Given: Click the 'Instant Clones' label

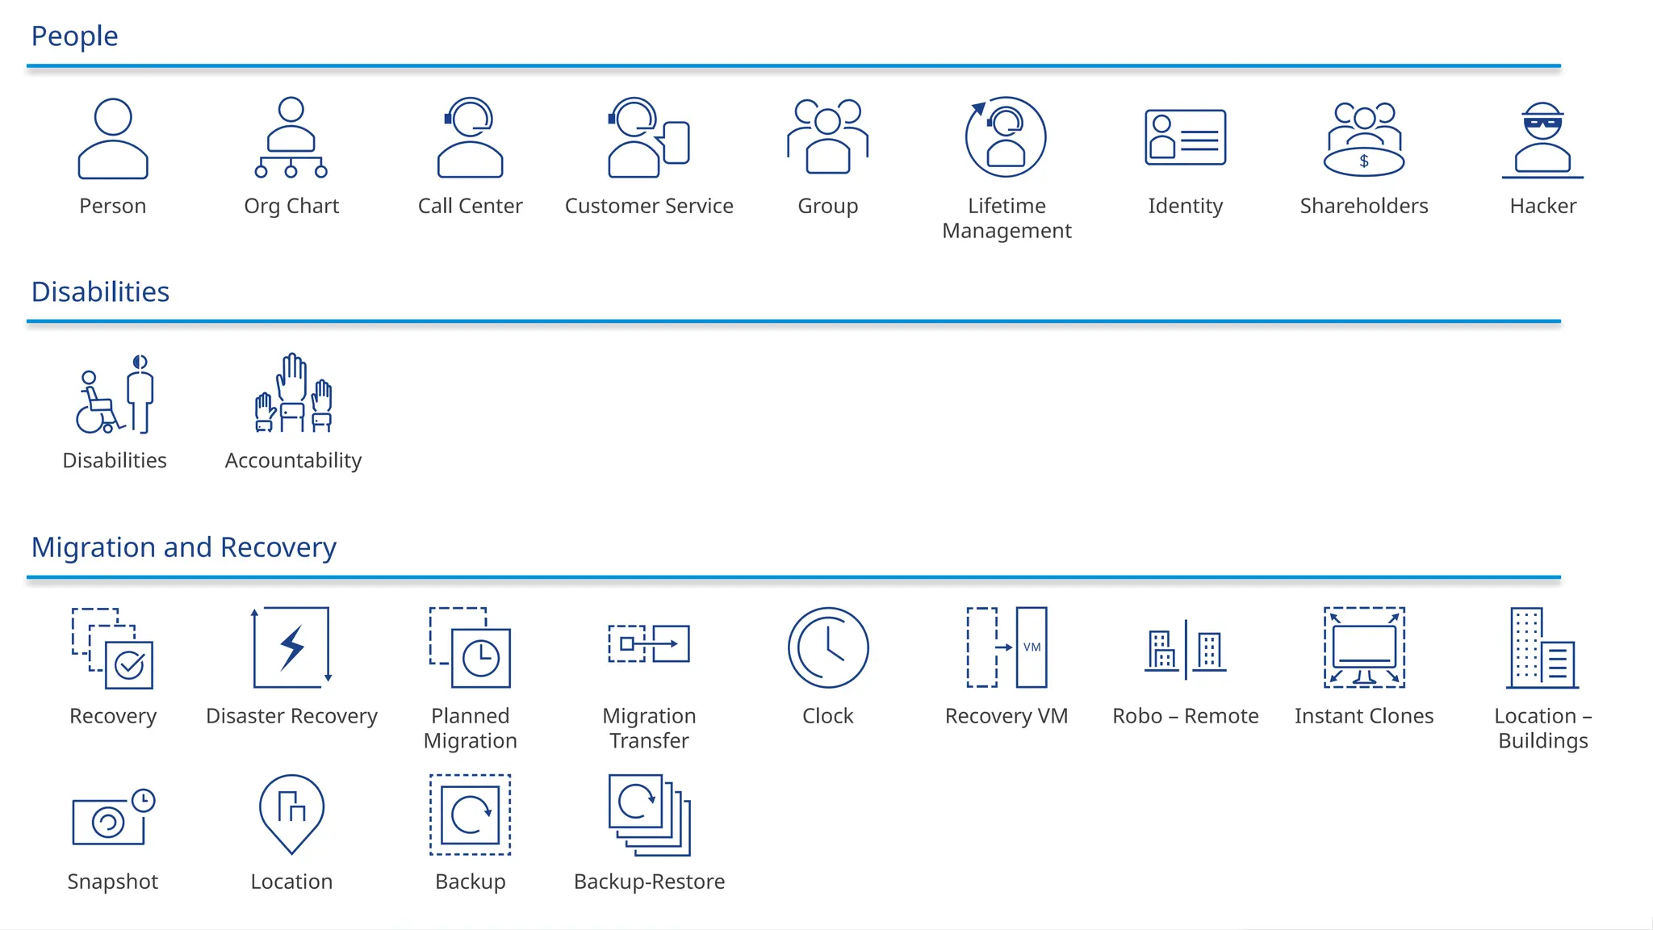Looking at the screenshot, I should (1364, 716).
